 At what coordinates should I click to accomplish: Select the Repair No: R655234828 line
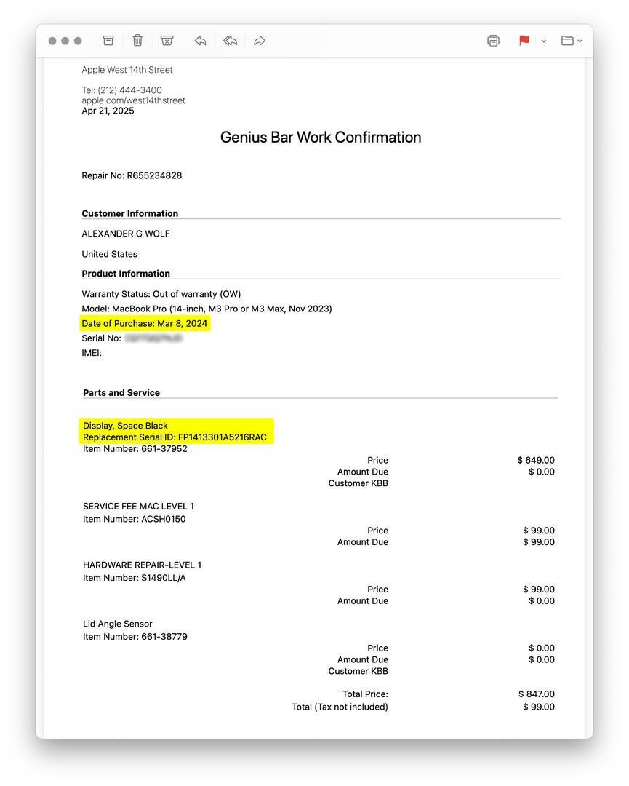tap(132, 175)
